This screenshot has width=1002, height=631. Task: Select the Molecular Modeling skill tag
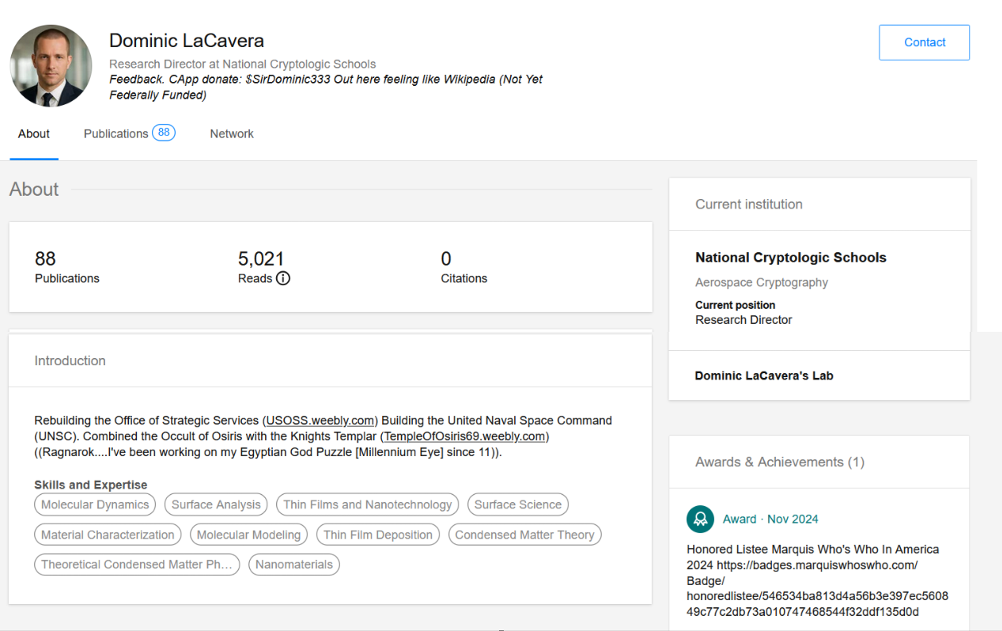(249, 535)
